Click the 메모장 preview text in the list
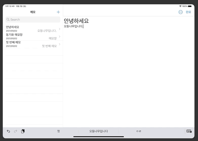 coord(53,38)
